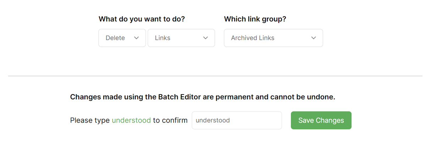The width and height of the screenshot is (426, 147).
Task: Click the "Delete" text in action selector
Action: [115, 38]
